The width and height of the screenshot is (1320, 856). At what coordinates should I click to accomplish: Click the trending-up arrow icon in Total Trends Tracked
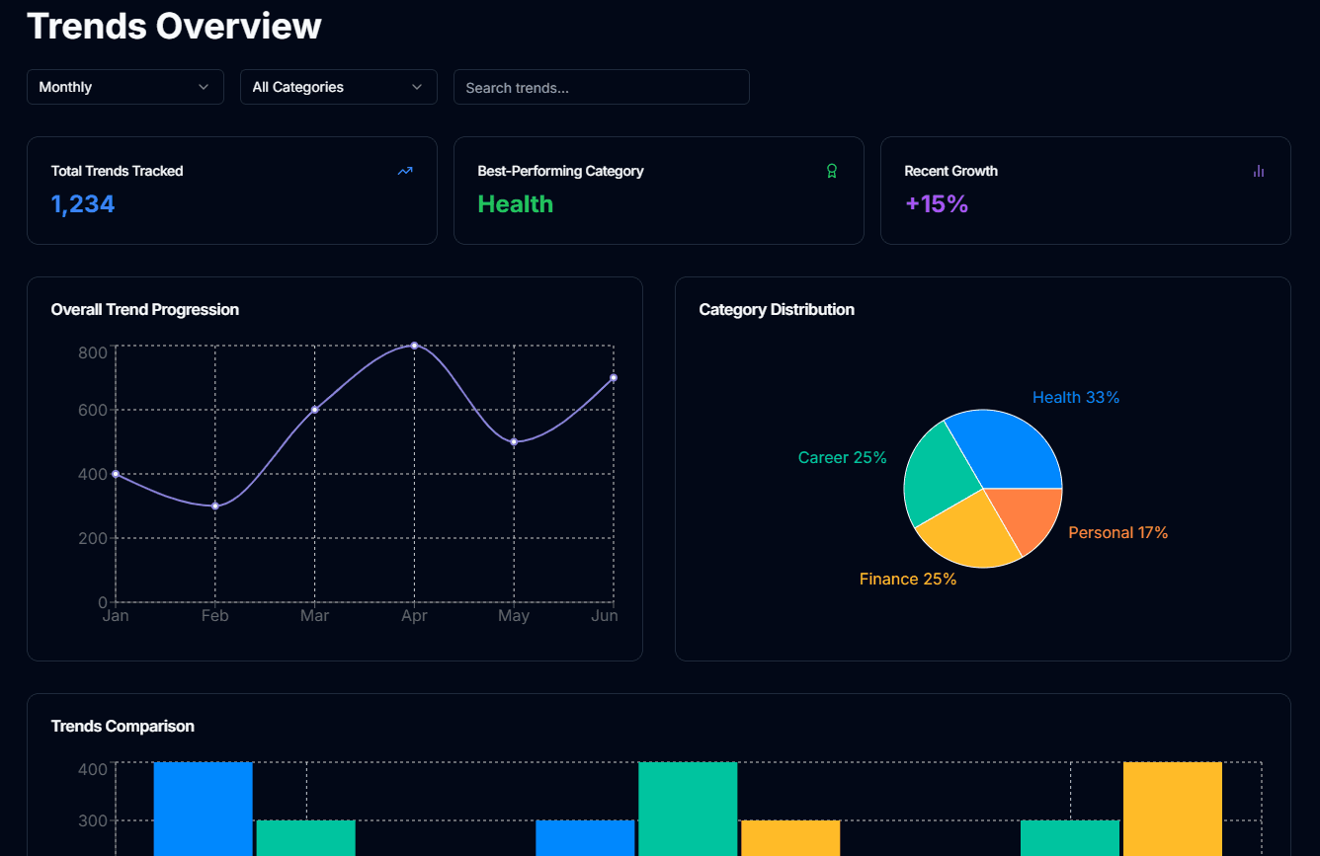(405, 171)
